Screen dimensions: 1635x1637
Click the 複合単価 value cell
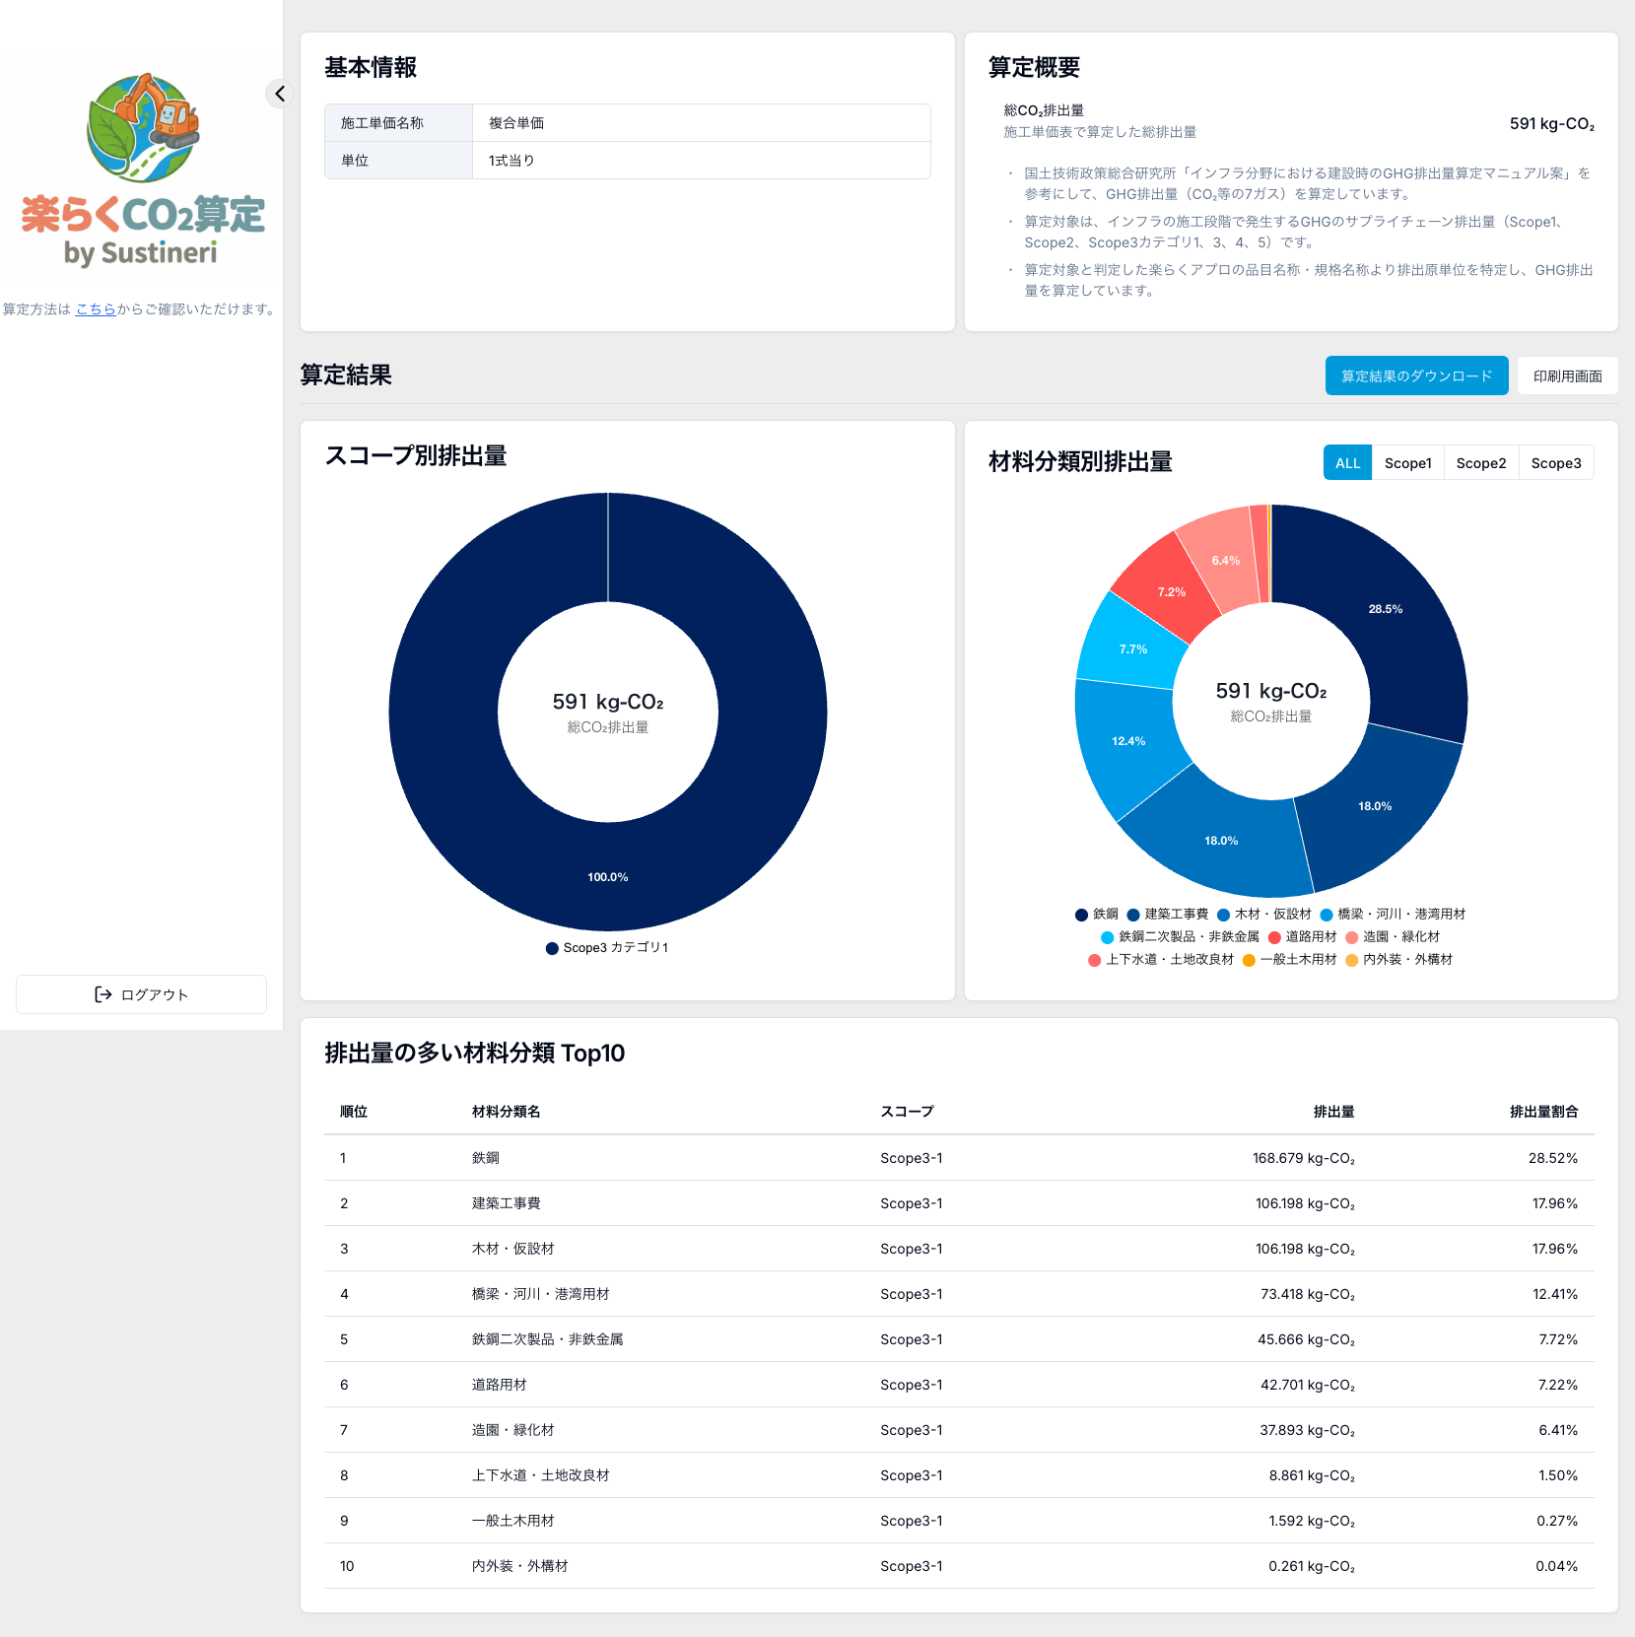pyautogui.click(x=701, y=123)
